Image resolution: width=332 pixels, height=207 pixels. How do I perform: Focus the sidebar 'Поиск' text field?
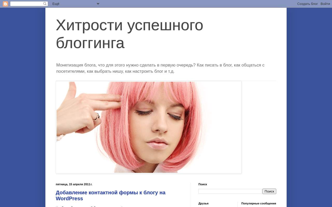[230, 191]
